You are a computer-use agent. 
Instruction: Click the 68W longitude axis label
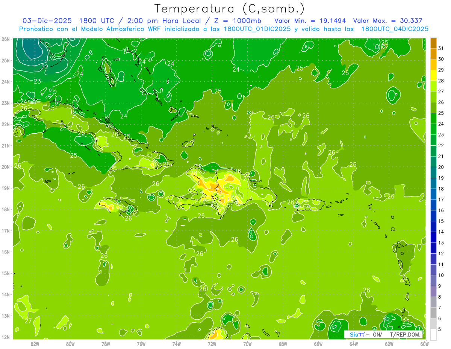click(x=283, y=344)
